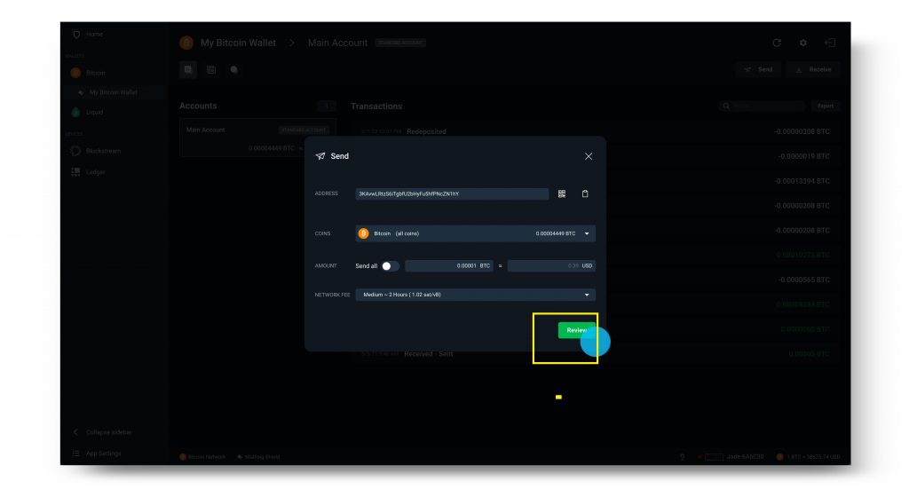
Task: Click the transactions search field
Action: [763, 106]
